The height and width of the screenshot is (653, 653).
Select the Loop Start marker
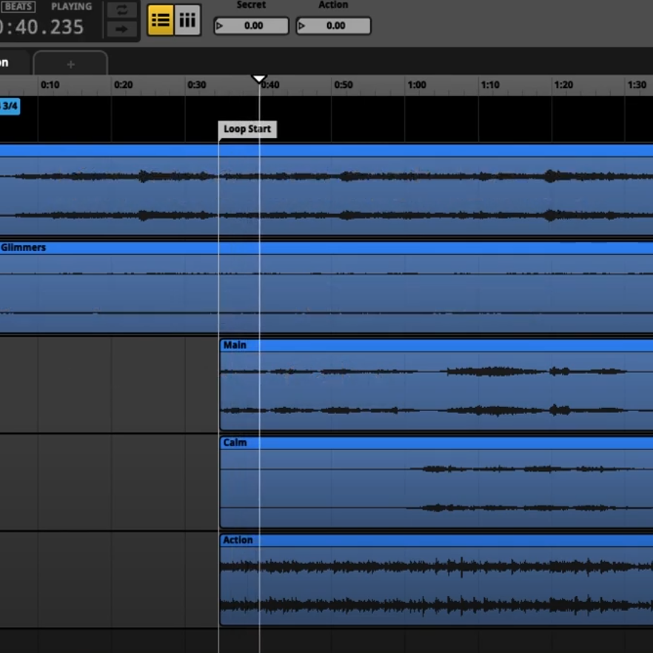click(x=247, y=129)
